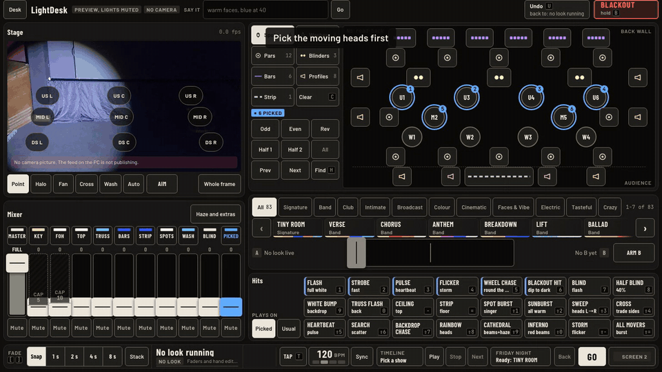Select moving head fixture M5

click(563, 117)
